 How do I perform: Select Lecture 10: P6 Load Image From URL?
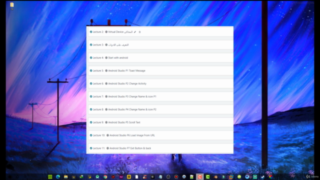point(161,135)
